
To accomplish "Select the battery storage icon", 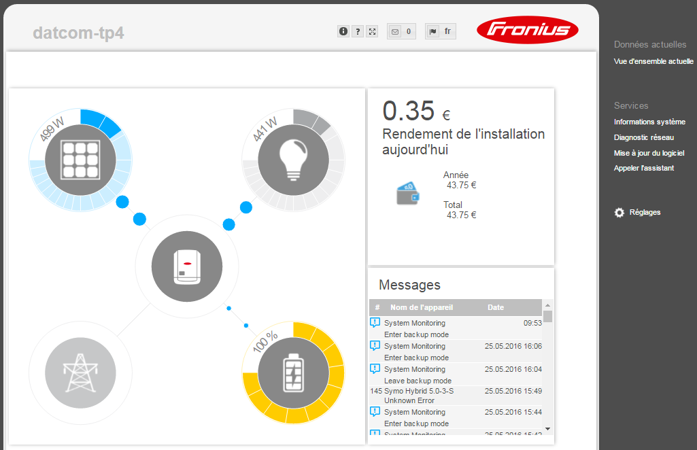I will click(x=293, y=373).
